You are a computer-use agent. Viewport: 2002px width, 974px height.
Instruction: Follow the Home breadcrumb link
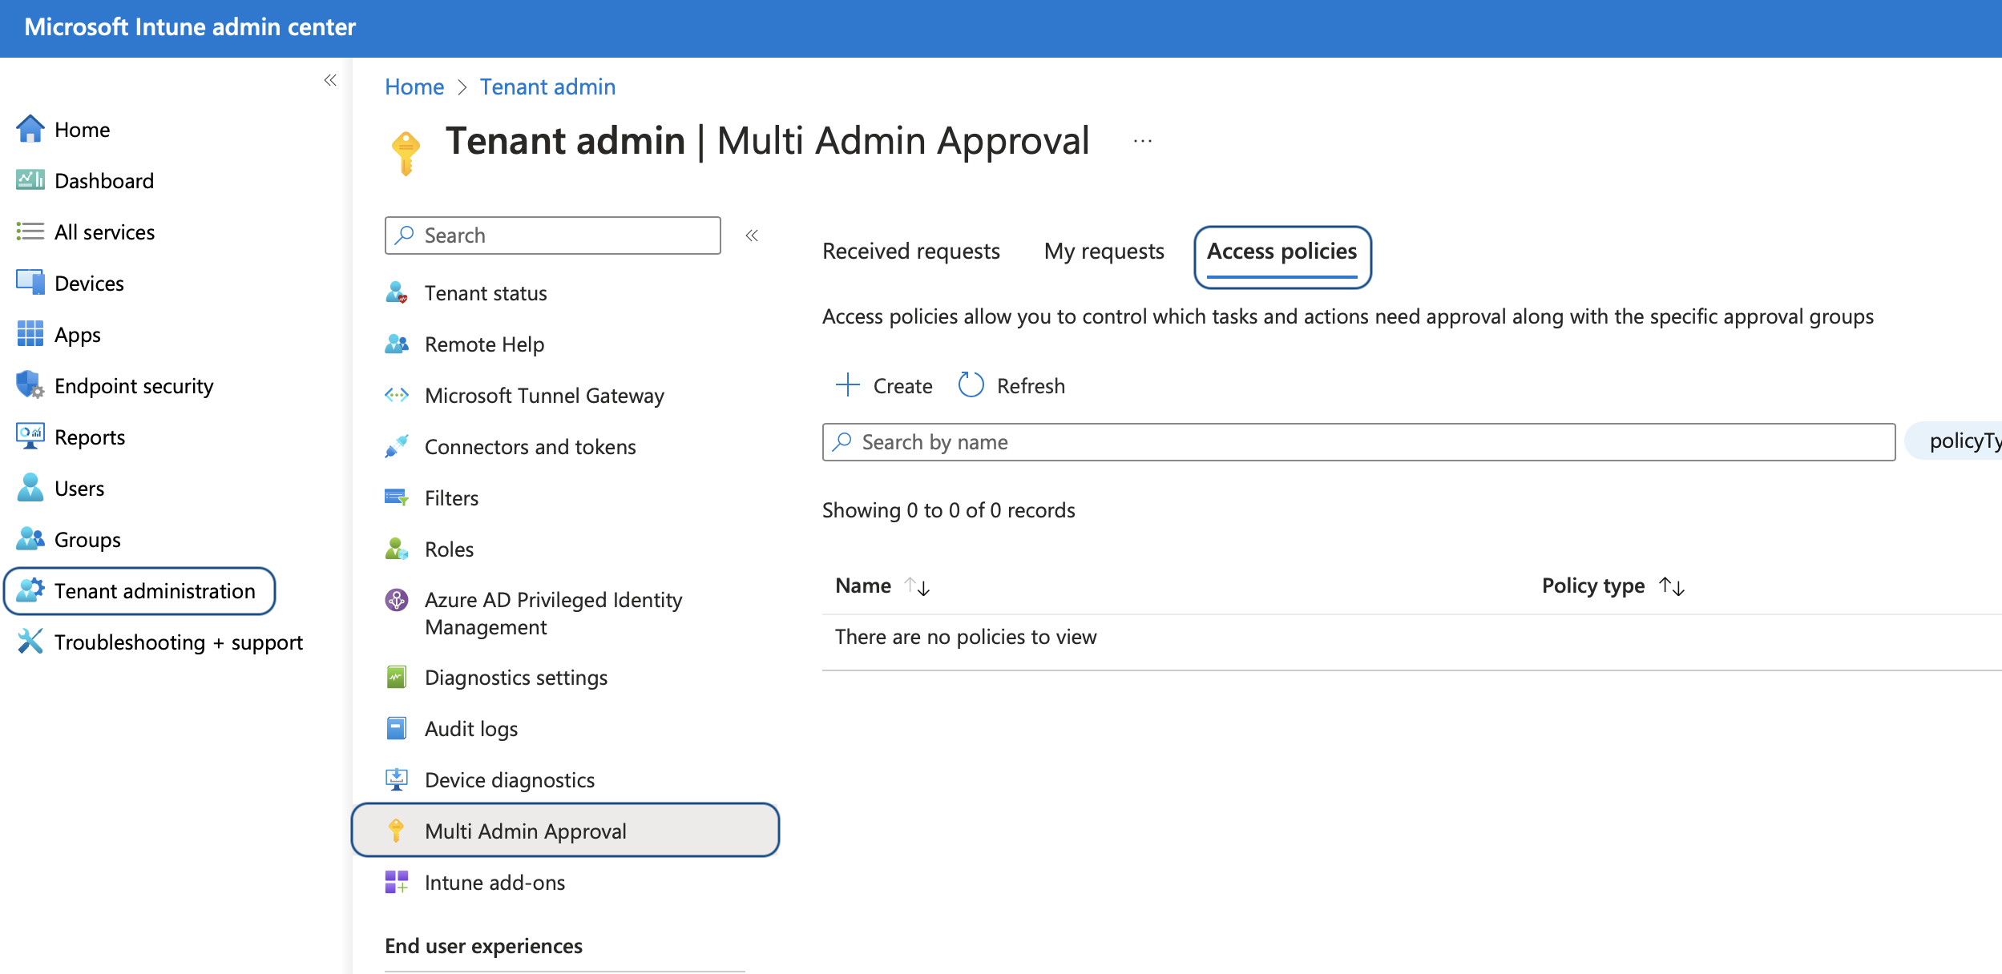(414, 87)
